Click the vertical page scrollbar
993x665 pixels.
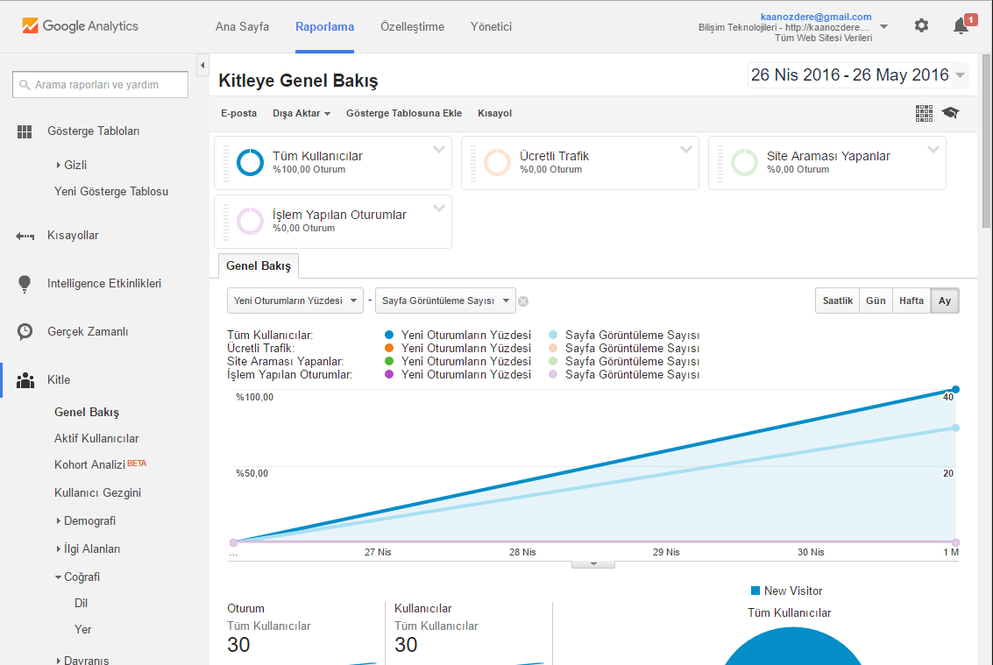987,141
